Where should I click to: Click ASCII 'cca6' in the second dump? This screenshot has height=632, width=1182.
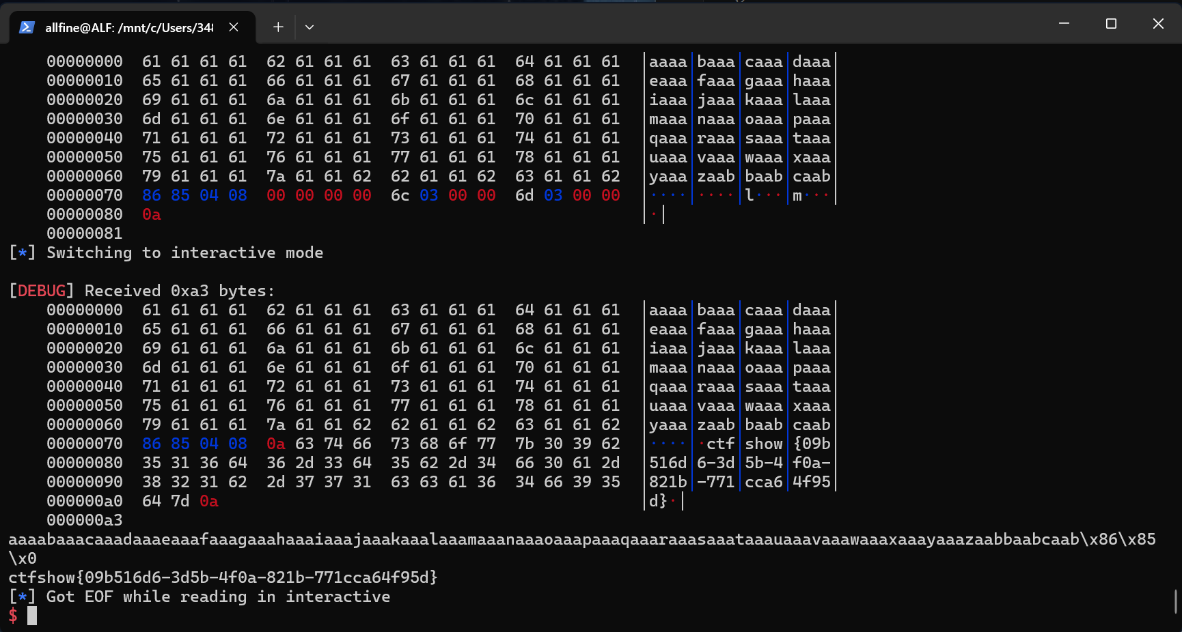764,482
